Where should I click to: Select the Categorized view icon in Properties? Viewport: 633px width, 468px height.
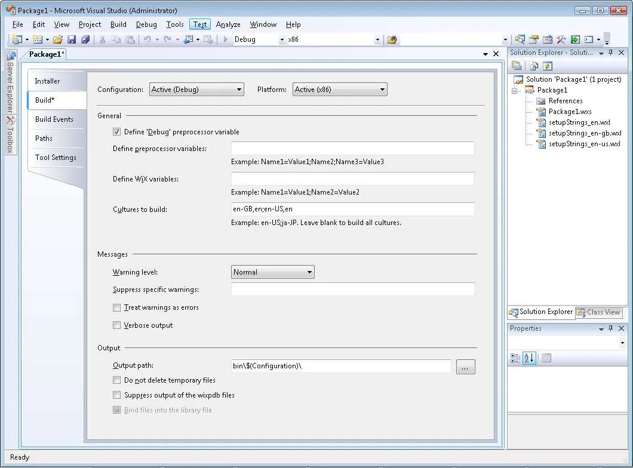click(x=516, y=358)
